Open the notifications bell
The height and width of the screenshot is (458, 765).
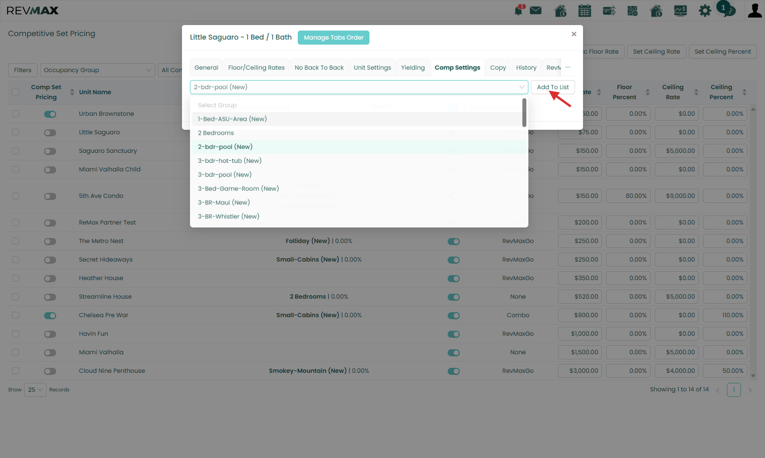click(519, 11)
